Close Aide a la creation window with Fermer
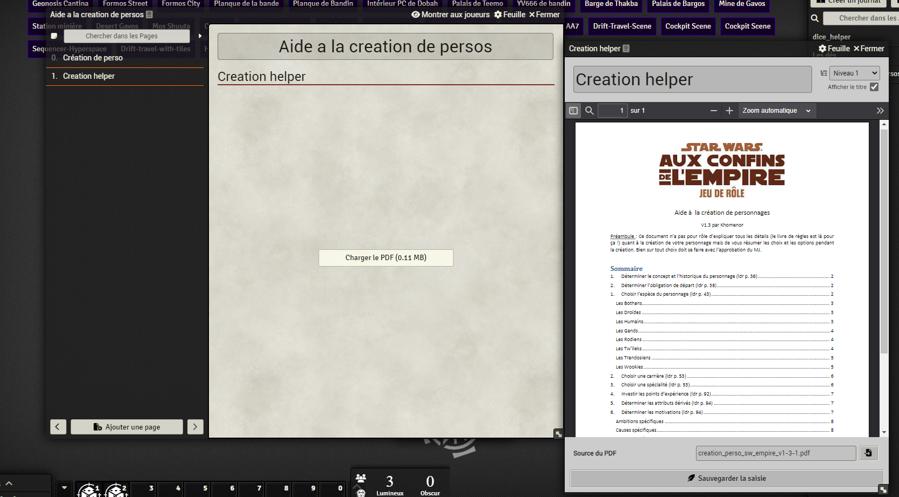The width and height of the screenshot is (899, 497). click(544, 15)
